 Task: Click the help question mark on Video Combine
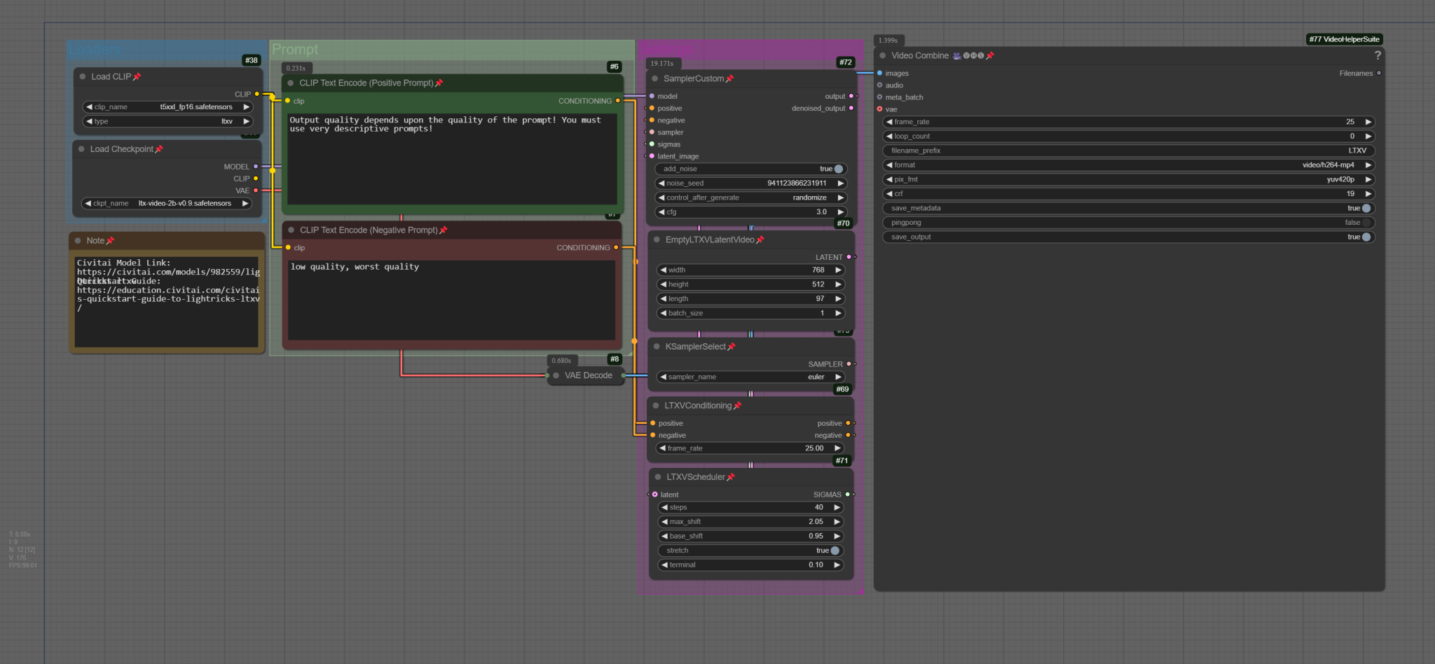pyautogui.click(x=1377, y=56)
